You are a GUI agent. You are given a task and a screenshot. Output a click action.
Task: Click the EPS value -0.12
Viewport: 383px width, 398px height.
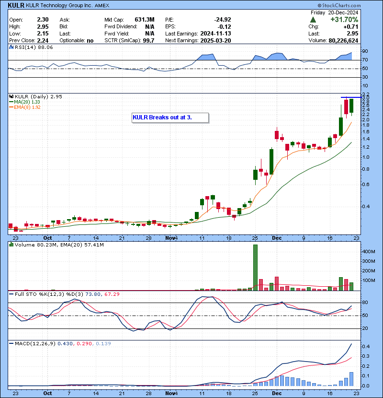pyautogui.click(x=225, y=27)
